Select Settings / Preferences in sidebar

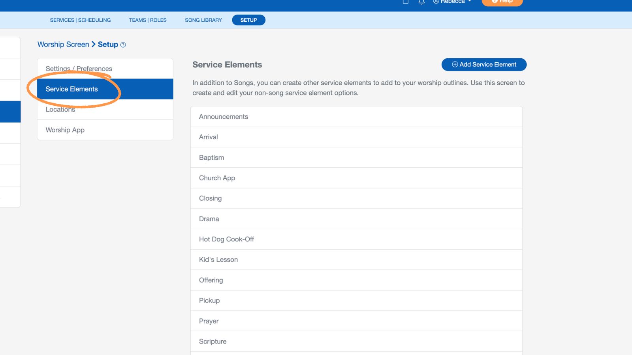(78, 68)
